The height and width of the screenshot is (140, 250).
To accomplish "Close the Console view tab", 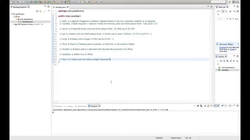I will [99, 106].
